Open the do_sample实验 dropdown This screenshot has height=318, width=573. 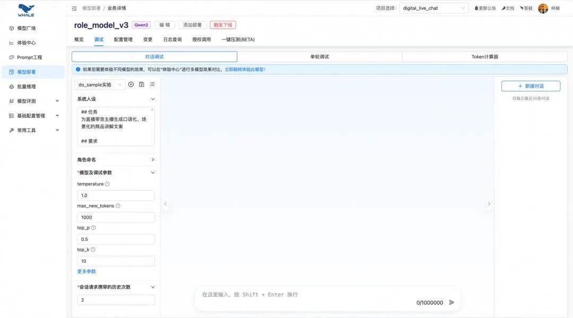tap(99, 84)
